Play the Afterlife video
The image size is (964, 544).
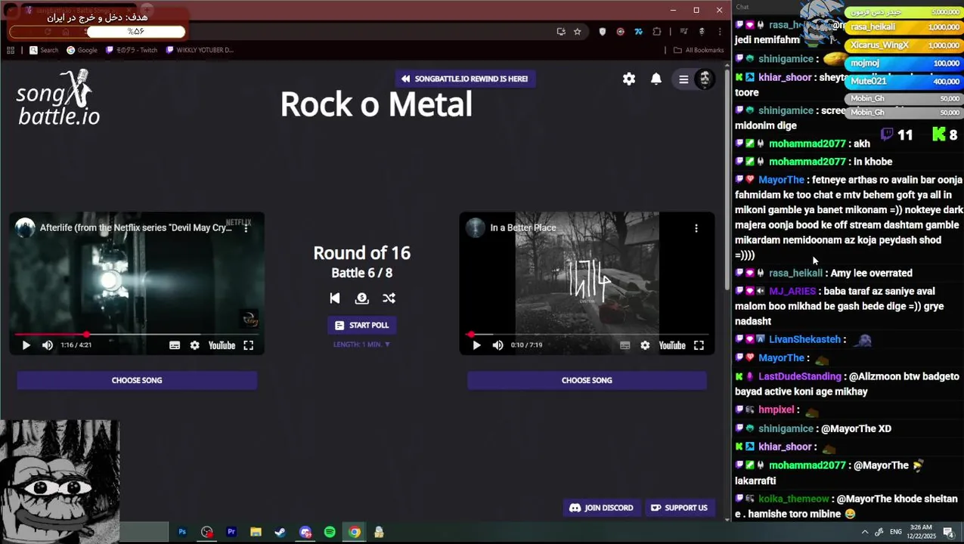[26, 345]
